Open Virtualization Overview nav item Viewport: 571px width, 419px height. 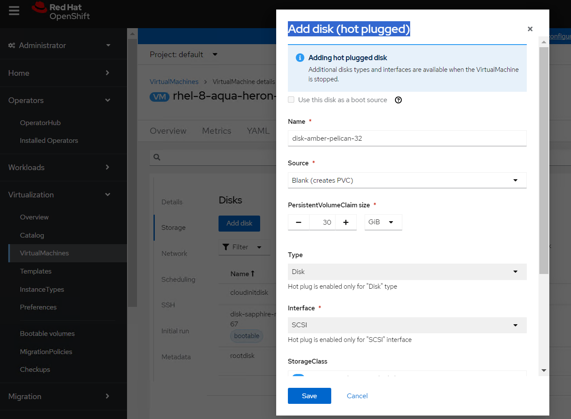[34, 217]
